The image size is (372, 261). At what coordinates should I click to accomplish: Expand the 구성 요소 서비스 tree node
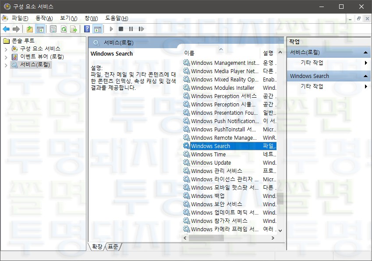pyautogui.click(x=6, y=49)
